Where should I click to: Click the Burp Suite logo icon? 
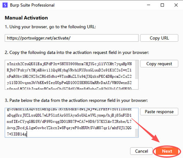coord(5,5)
